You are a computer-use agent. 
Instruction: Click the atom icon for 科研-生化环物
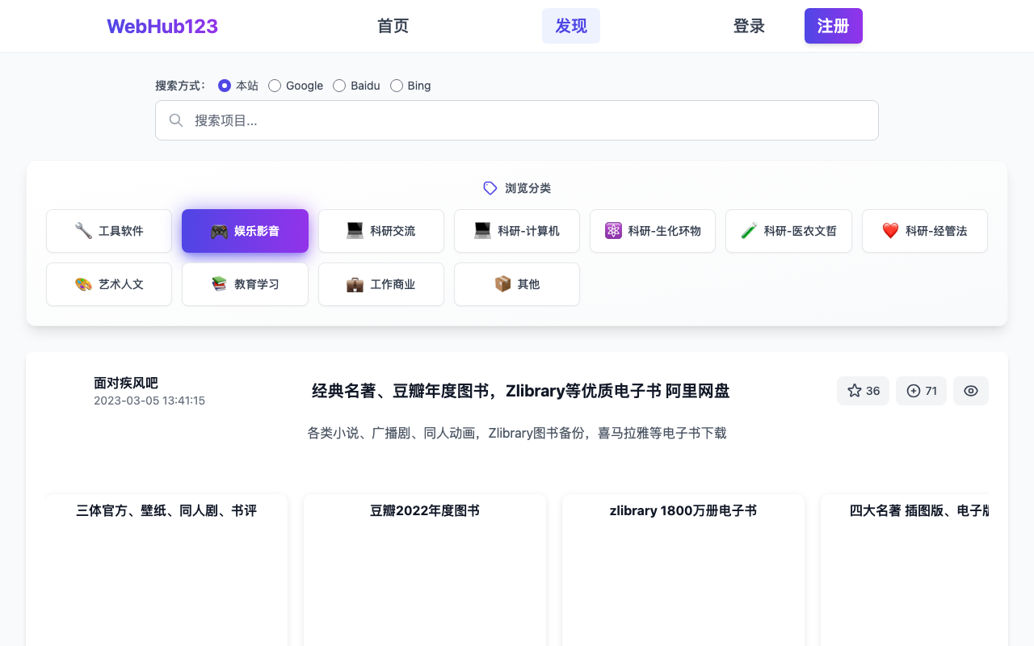point(613,231)
